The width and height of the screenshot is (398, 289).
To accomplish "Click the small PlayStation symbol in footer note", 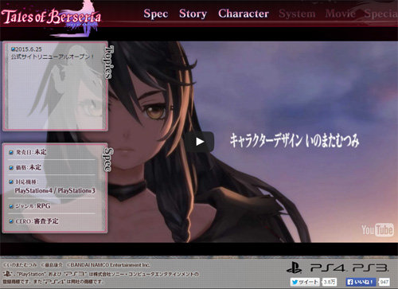I will point(7,273).
